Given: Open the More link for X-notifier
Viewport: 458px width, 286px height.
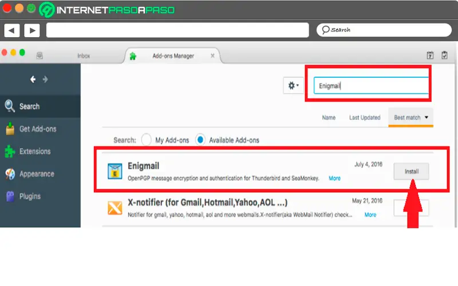Looking at the screenshot, I should [370, 214].
